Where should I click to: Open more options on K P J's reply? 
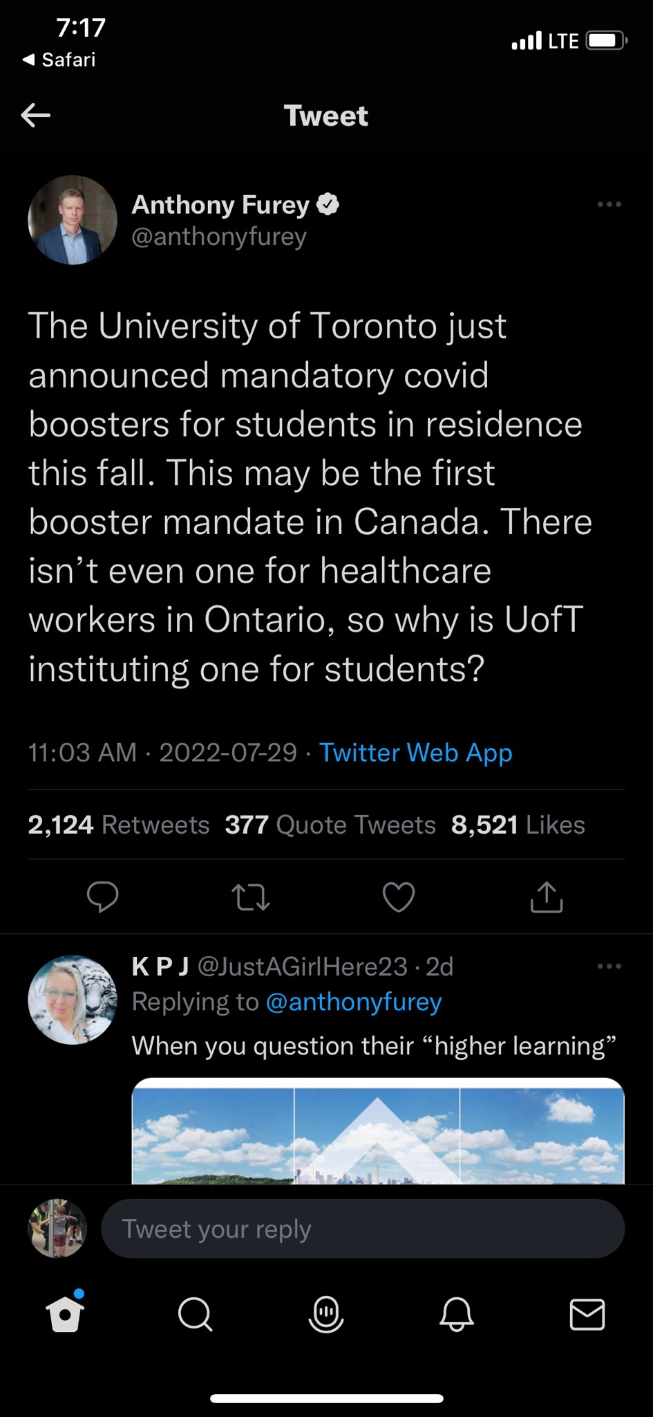[x=609, y=967]
